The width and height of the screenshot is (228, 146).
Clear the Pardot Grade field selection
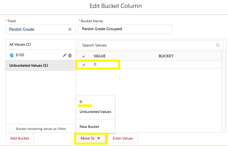click(70, 29)
